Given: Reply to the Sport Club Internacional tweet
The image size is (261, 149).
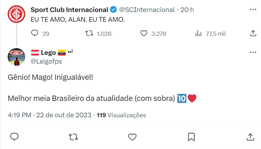Looking at the screenshot, I should (x=35, y=33).
